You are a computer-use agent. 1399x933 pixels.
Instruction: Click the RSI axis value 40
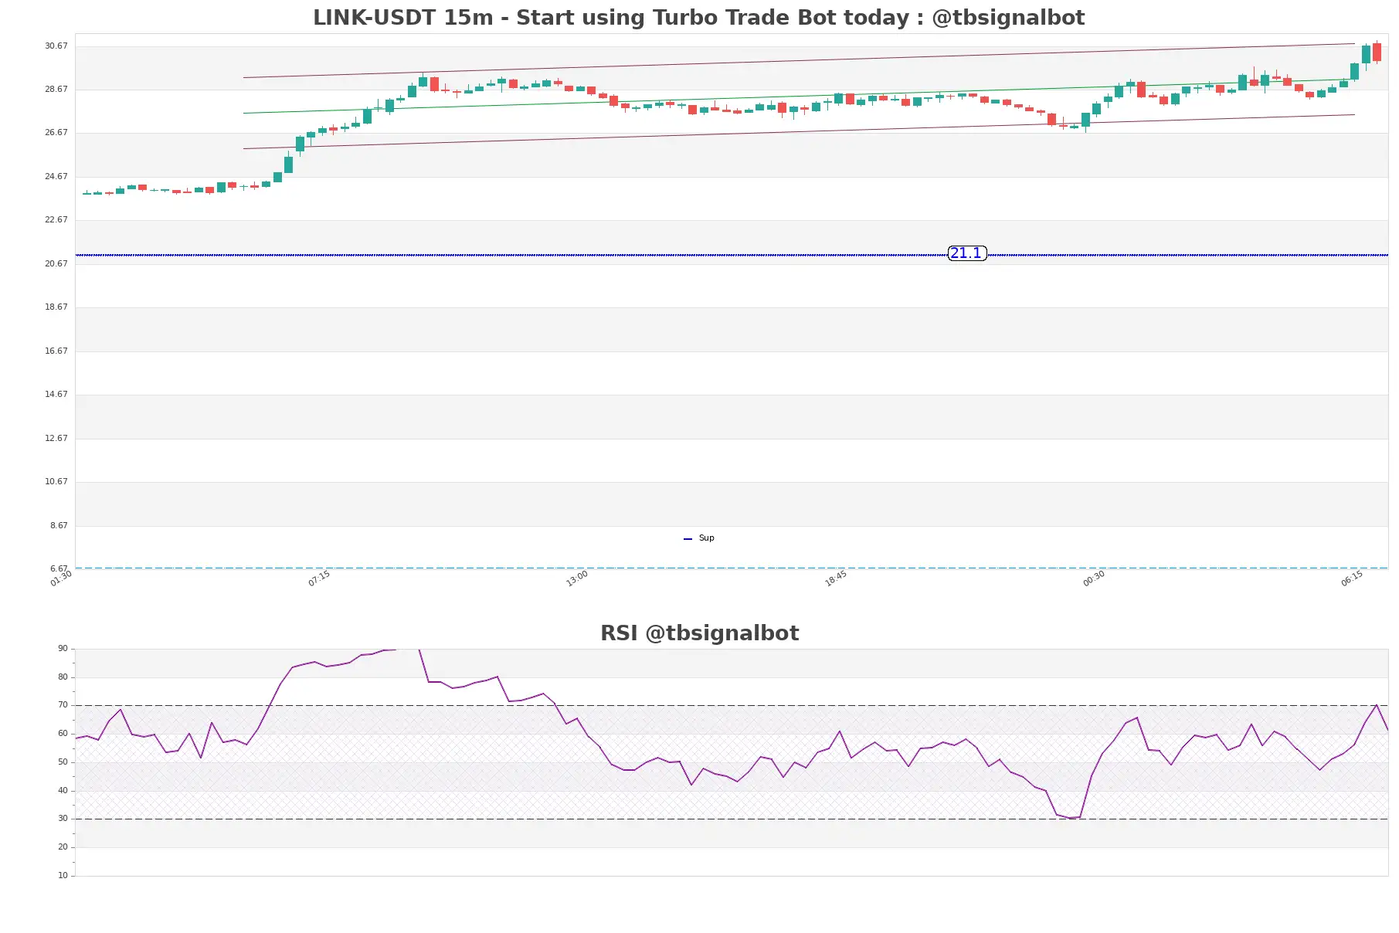pos(63,791)
